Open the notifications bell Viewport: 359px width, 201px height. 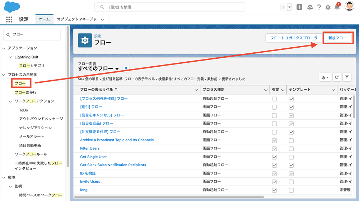[337, 7]
